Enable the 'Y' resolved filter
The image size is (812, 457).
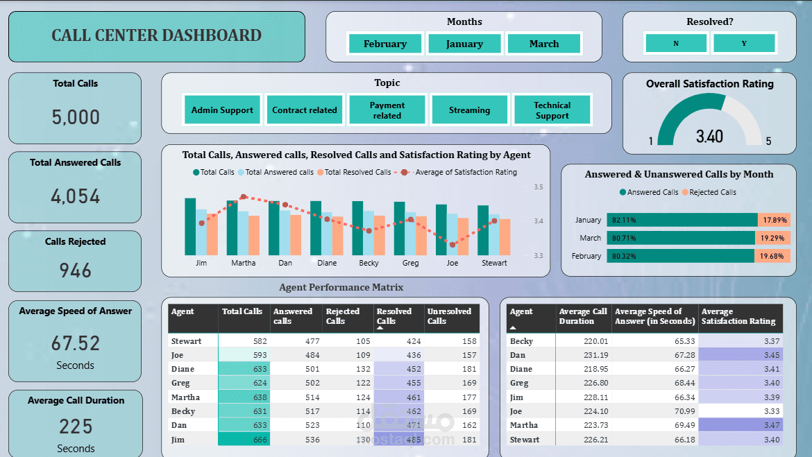(x=744, y=42)
